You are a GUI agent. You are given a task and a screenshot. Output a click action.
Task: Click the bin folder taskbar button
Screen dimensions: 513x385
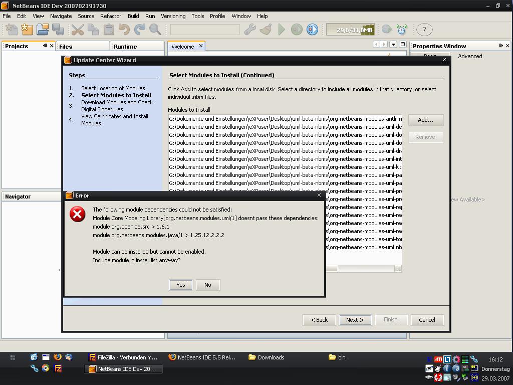pos(337,357)
